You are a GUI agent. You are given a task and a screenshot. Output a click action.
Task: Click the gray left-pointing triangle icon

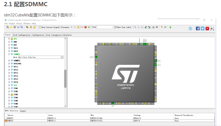157,27
